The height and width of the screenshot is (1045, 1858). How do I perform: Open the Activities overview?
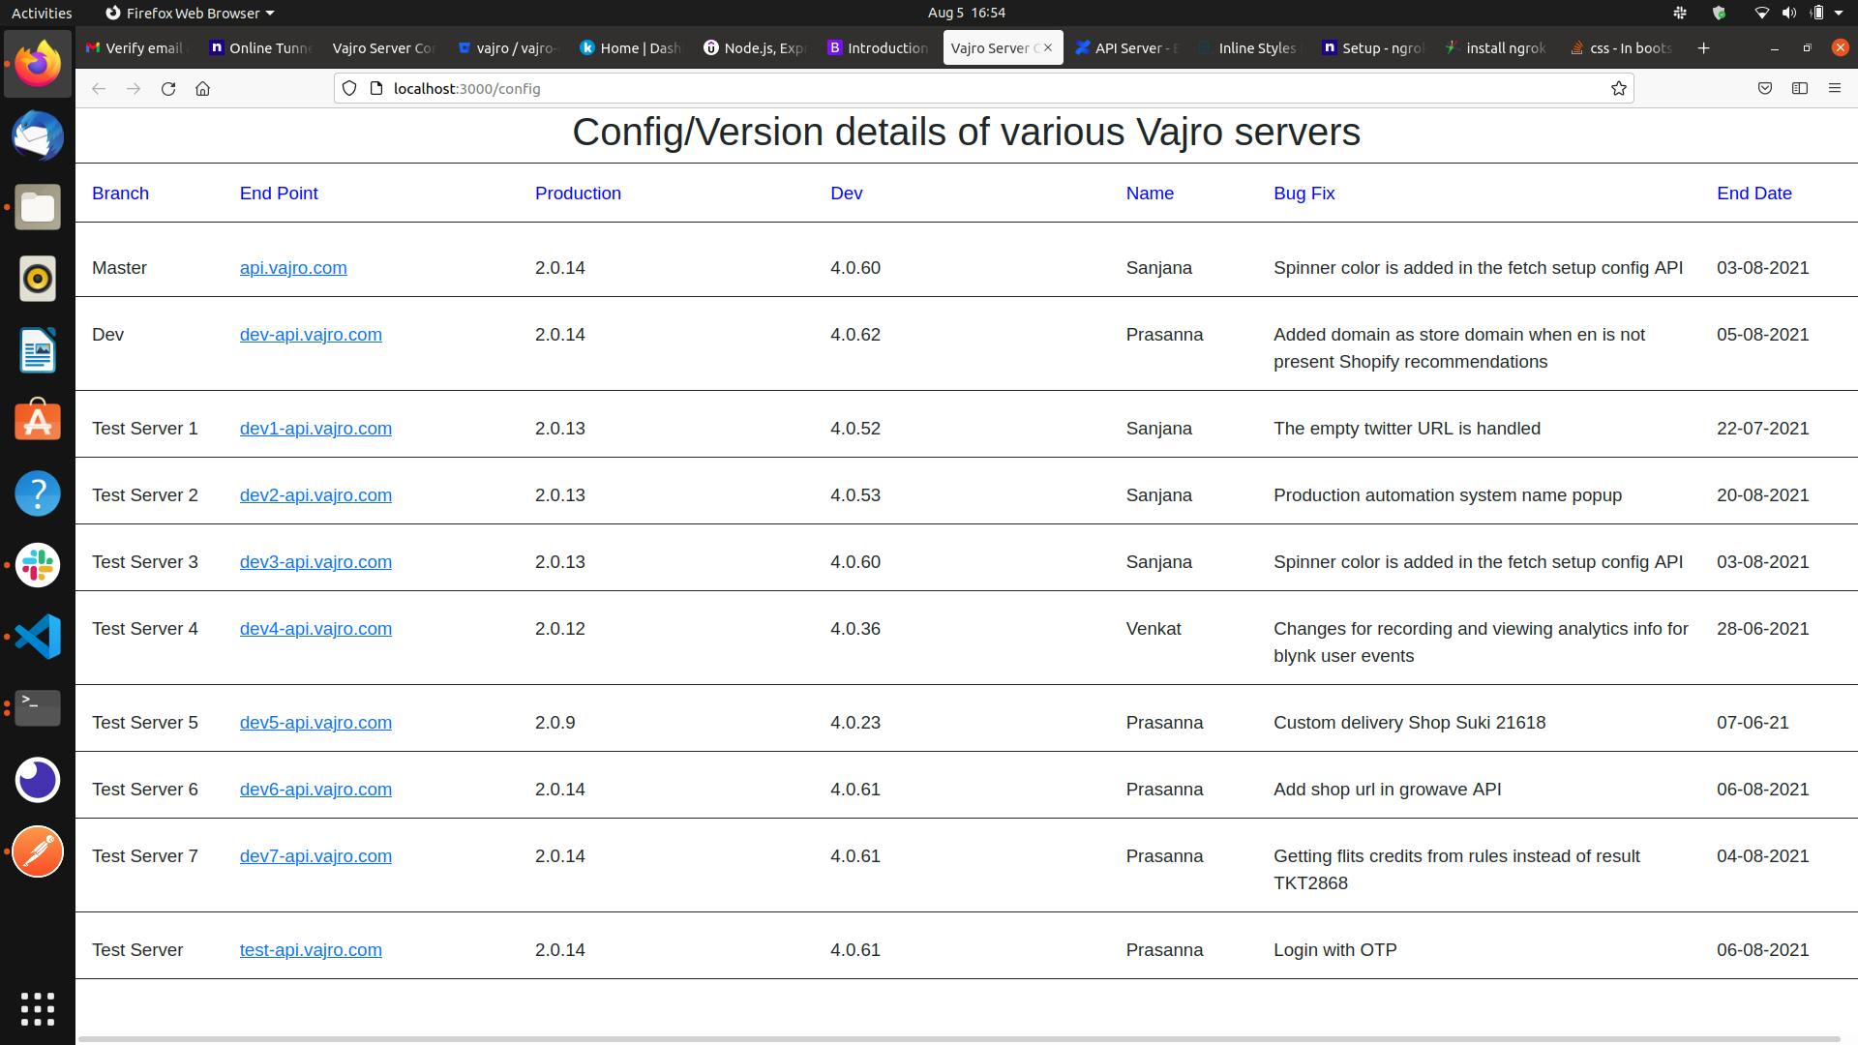coord(42,13)
